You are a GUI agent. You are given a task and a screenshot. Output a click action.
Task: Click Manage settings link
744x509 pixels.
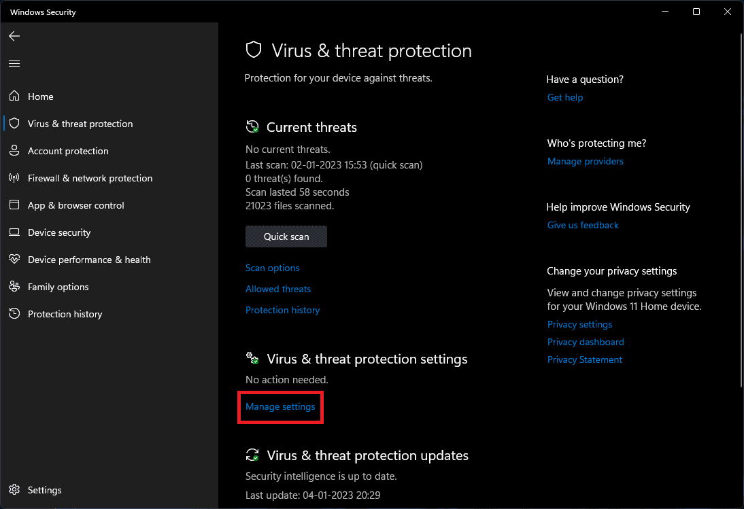(280, 406)
